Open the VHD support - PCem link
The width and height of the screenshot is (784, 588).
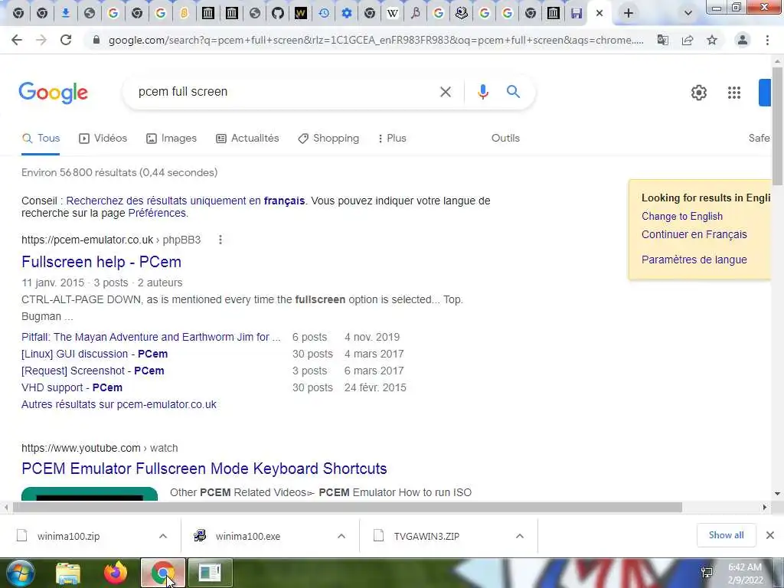72,387
